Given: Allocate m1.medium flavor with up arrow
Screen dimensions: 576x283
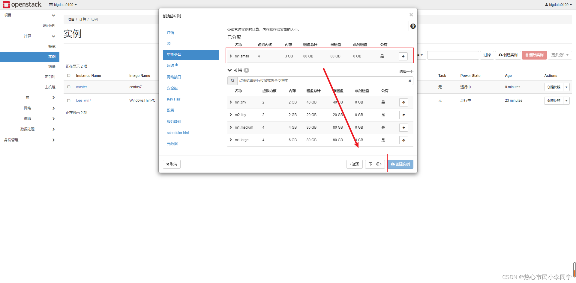Looking at the screenshot, I should pos(404,128).
